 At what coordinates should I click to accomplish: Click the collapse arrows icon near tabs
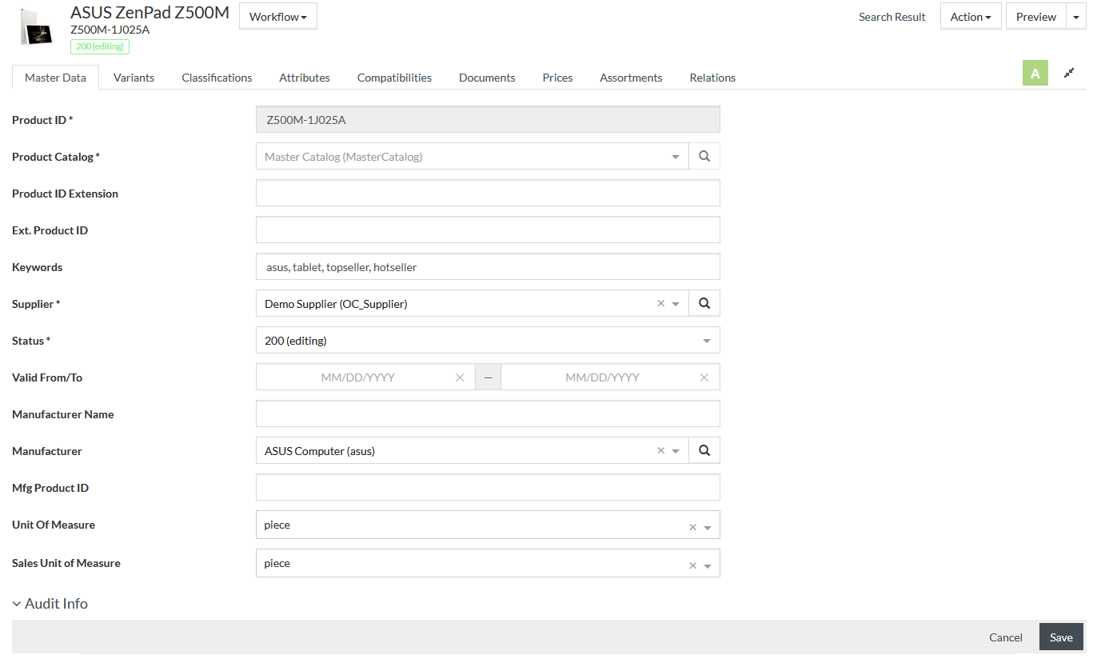click(x=1069, y=74)
